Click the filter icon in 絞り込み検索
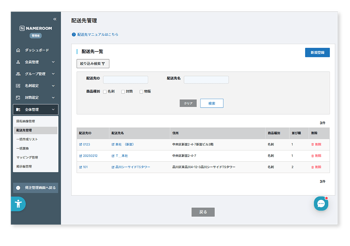 (x=104, y=63)
